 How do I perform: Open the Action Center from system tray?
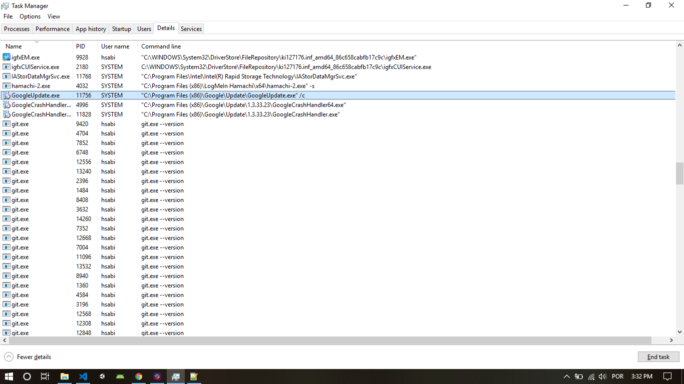667,376
